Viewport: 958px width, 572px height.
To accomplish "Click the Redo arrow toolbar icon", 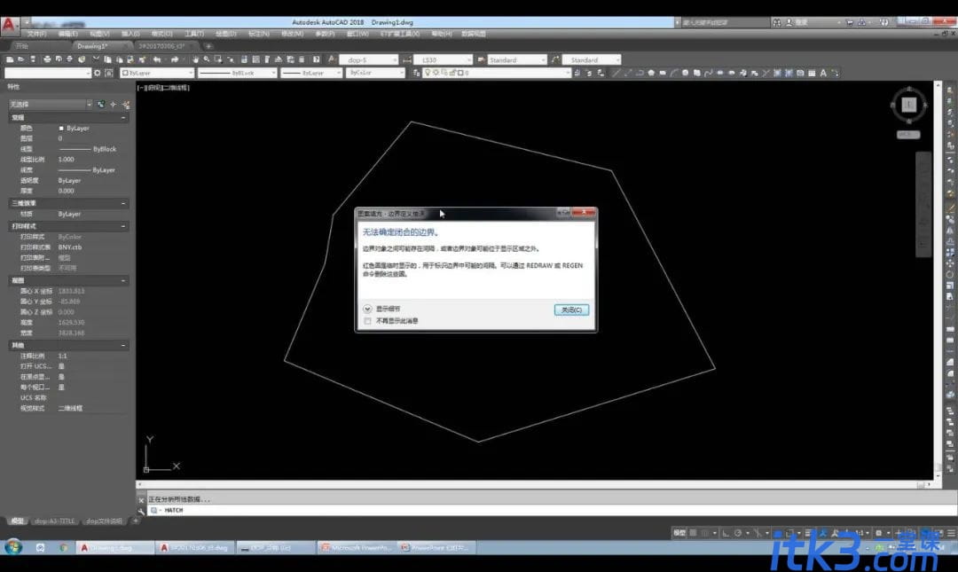I will point(175,59).
